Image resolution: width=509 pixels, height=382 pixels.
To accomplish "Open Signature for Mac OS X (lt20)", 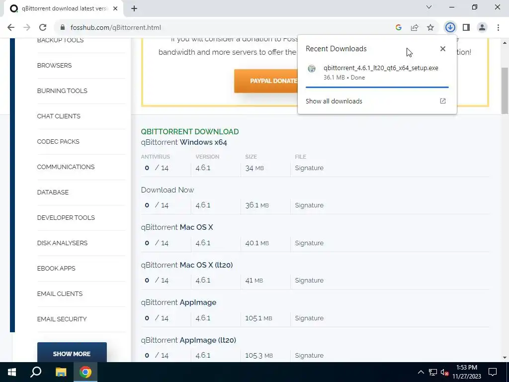I will tap(309, 281).
